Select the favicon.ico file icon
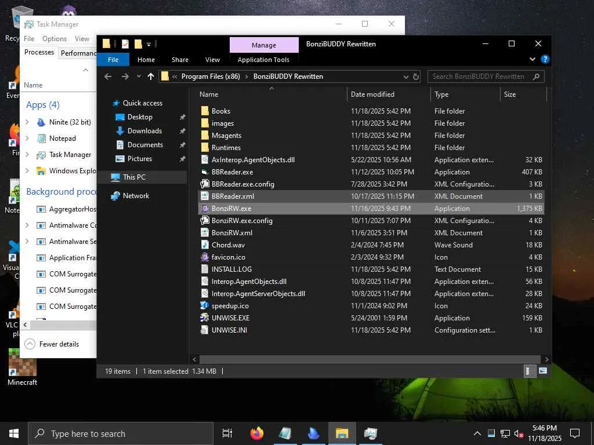Viewport: 594px width, 445px height. point(205,257)
